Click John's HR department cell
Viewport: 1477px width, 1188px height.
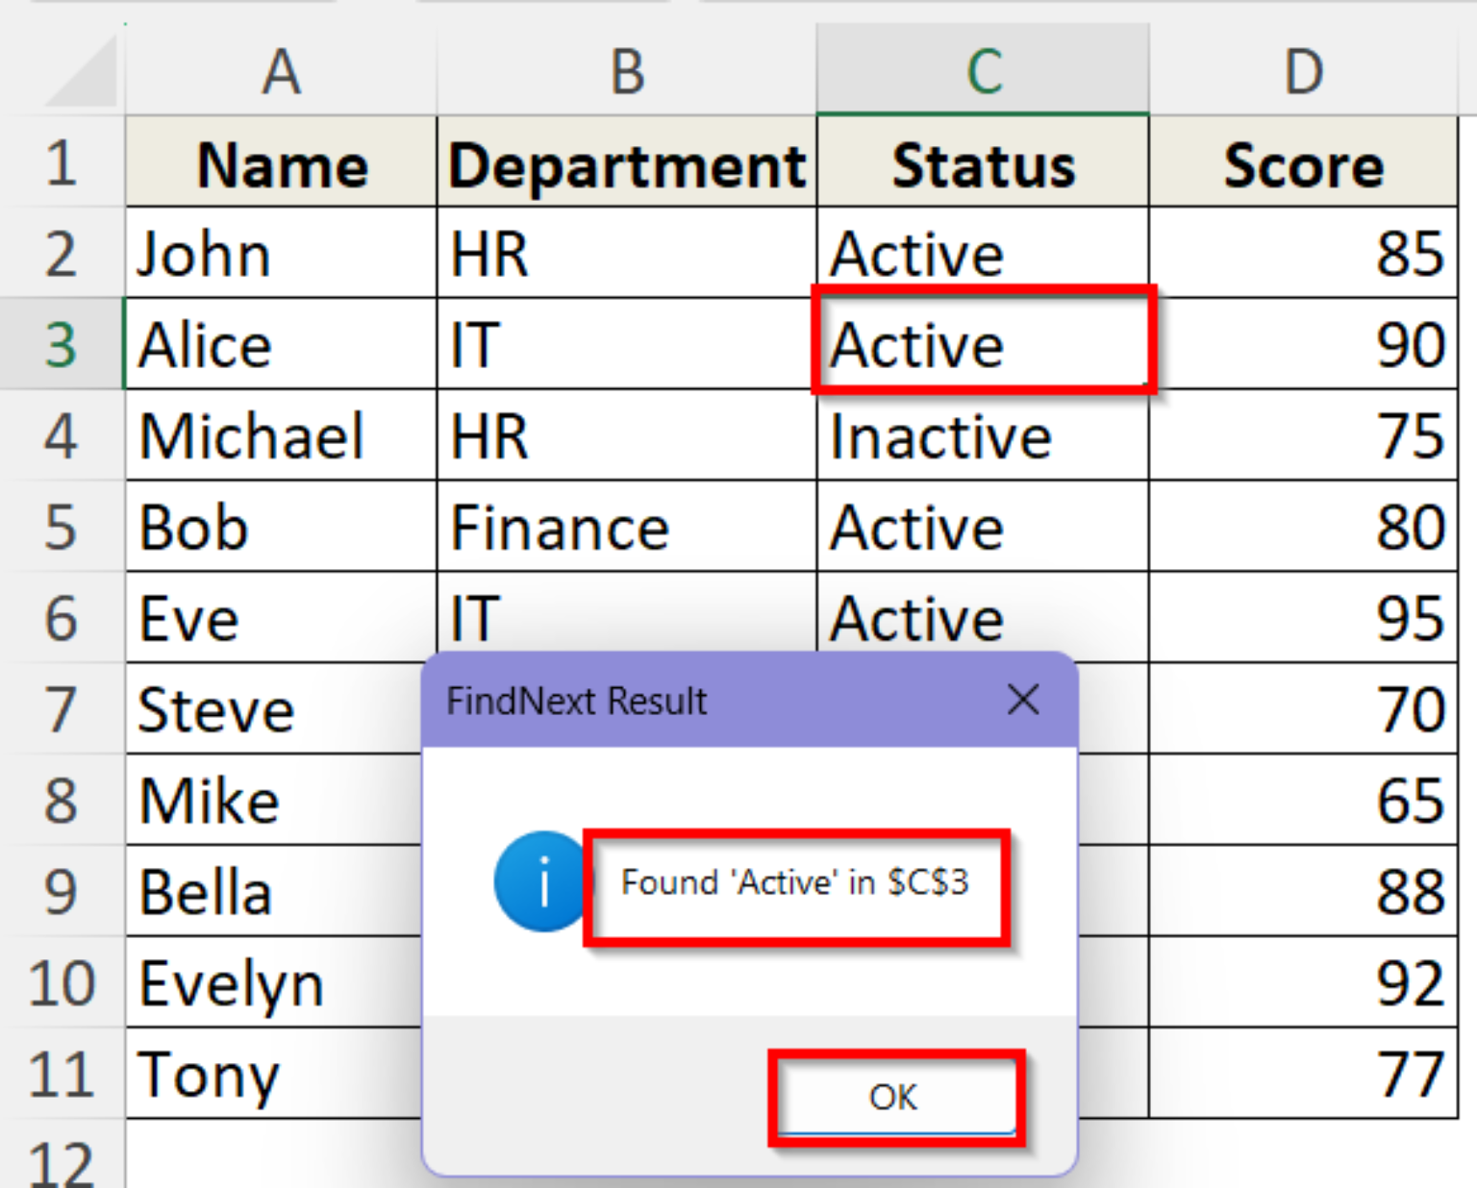pyautogui.click(x=627, y=253)
